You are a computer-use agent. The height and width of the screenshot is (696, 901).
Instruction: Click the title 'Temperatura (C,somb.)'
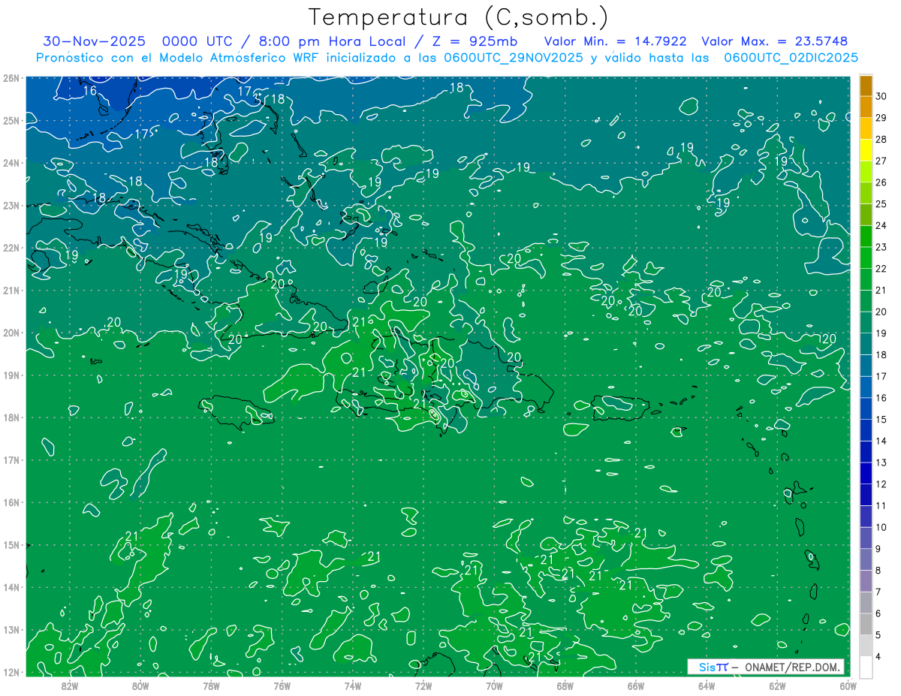tap(459, 17)
